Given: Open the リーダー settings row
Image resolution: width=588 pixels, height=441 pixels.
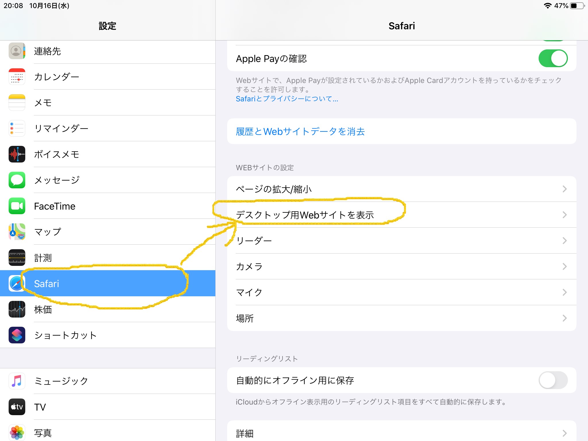Looking at the screenshot, I should 402,241.
